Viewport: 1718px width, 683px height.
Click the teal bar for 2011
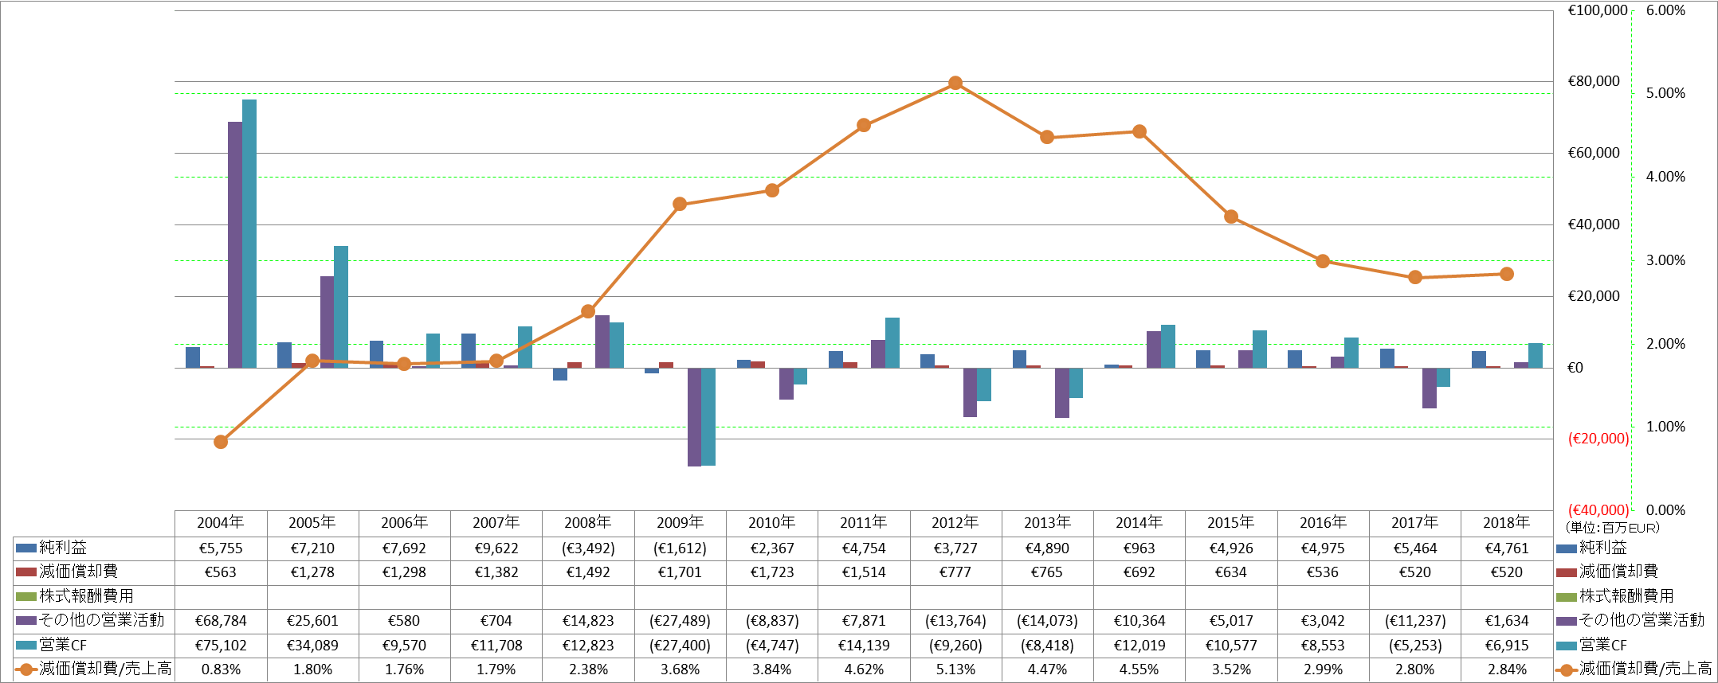892,342
